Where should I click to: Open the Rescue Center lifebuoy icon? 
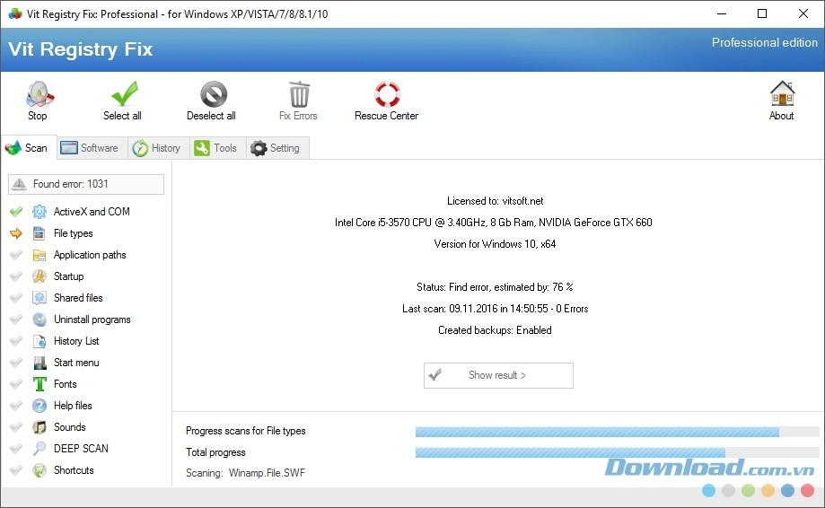(387, 94)
